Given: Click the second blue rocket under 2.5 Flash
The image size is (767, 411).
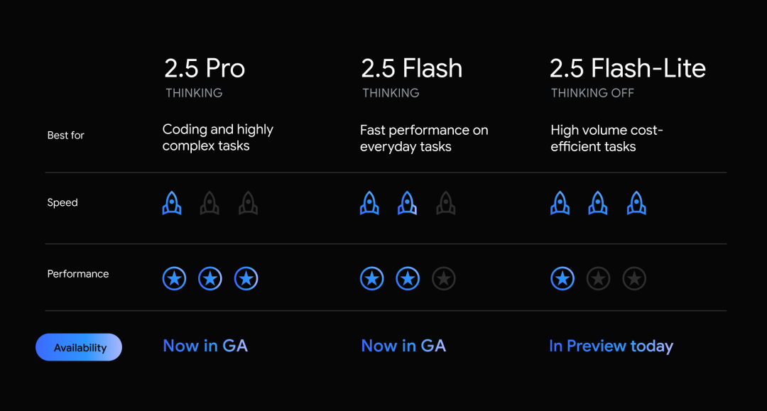Looking at the screenshot, I should click(407, 203).
